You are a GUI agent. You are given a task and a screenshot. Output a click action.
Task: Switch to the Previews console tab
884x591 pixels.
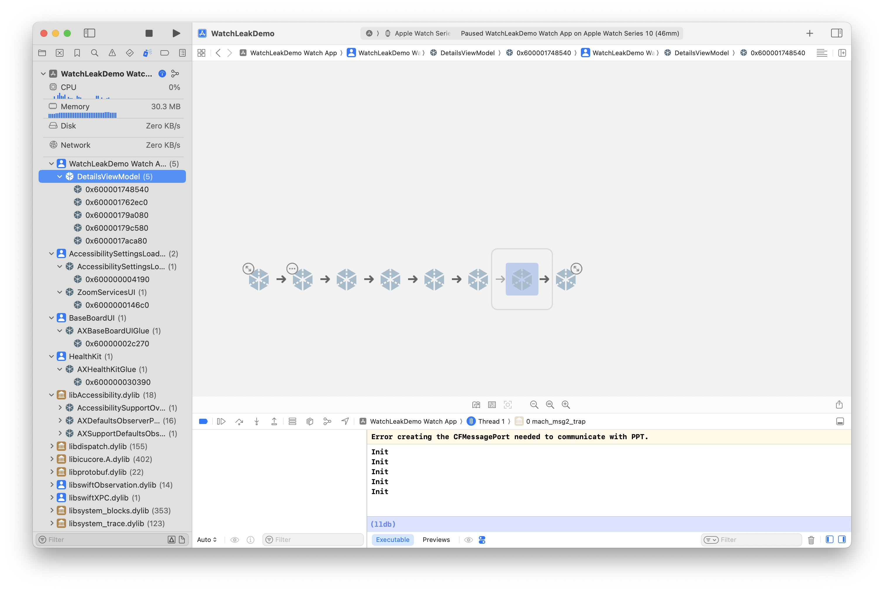436,540
